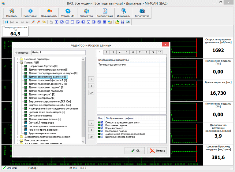Confirm the dialog with the Ok button
Screen dimensions: 235x172
135,151
